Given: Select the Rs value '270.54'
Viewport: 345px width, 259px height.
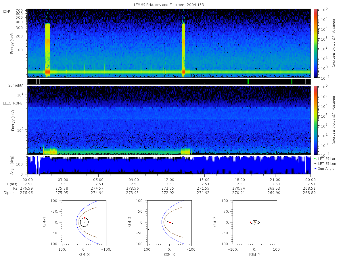Looking at the screenshot, I should (x=238, y=188).
